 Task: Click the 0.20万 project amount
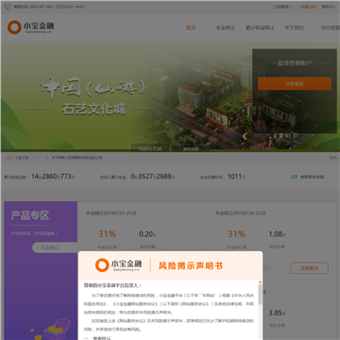147,234
